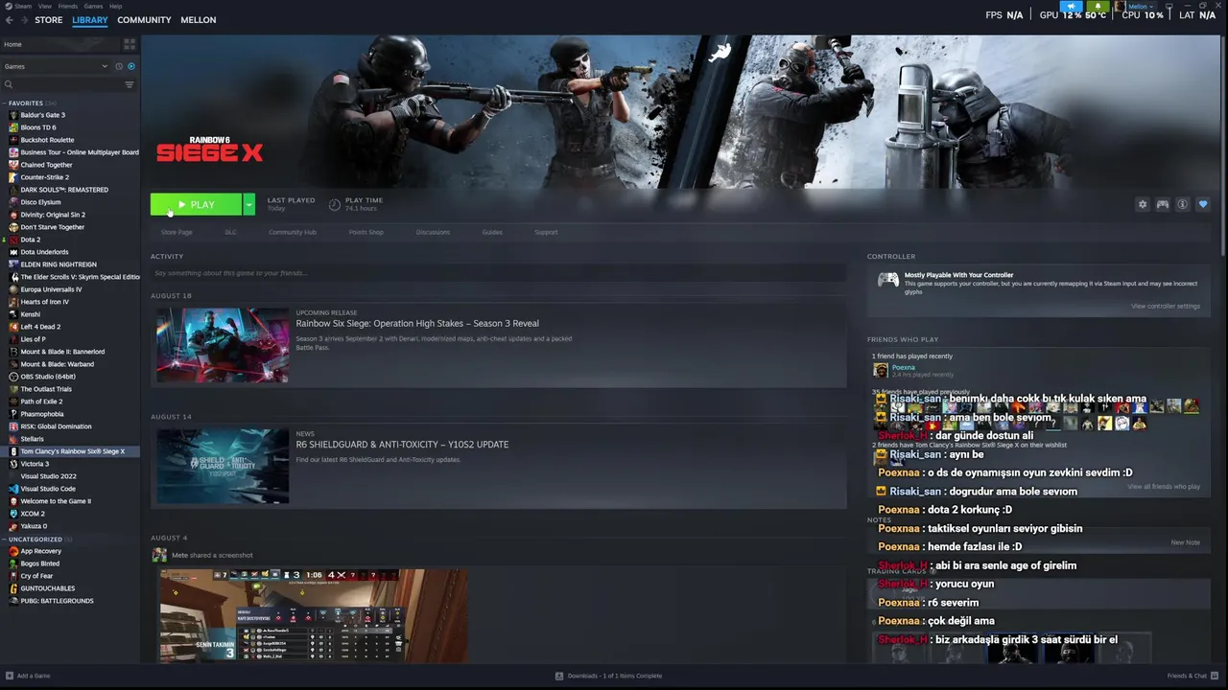Open the grid collections view icon
Viewport: 1228px width, 690px height.
[130, 44]
